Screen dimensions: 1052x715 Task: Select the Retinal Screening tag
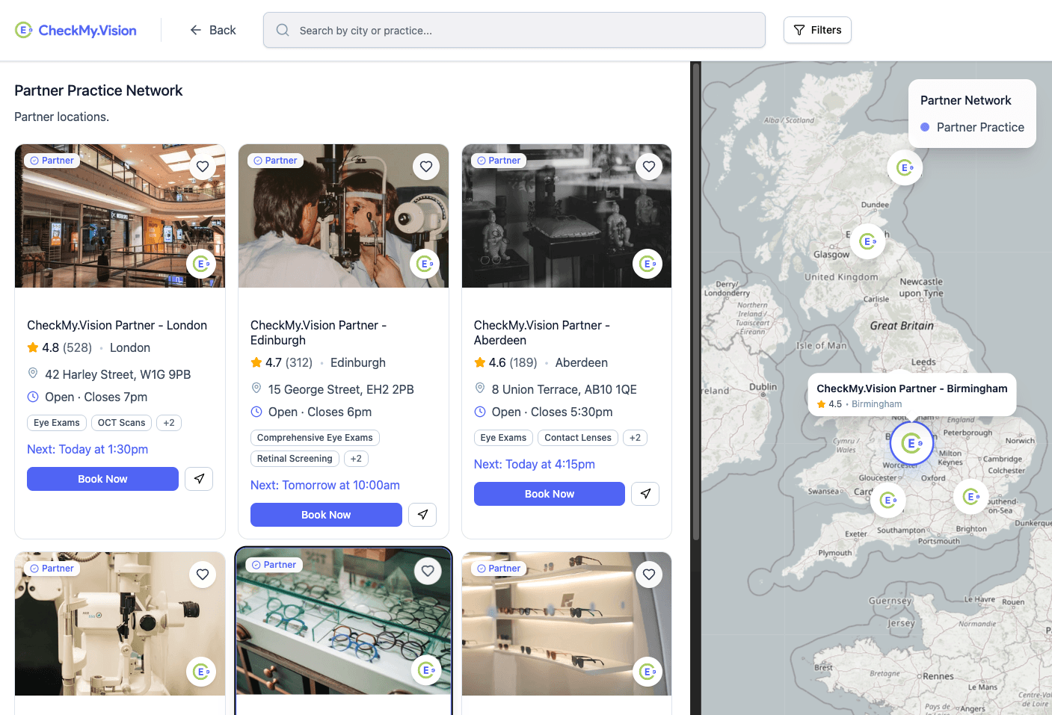[x=295, y=459]
